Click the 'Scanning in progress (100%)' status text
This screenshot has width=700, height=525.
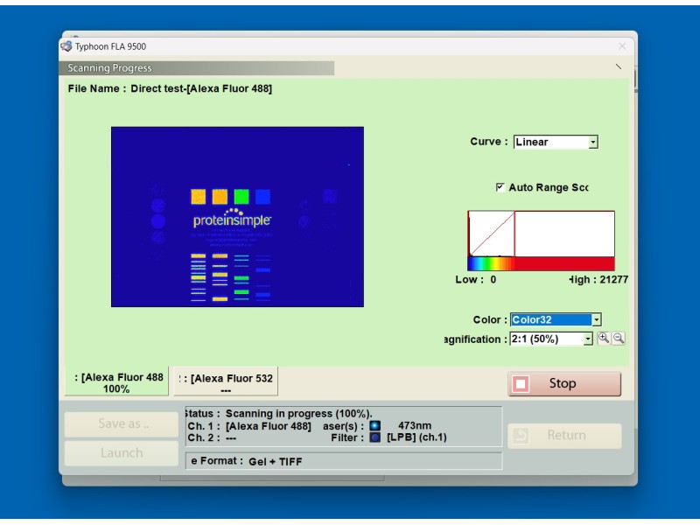pos(298,413)
